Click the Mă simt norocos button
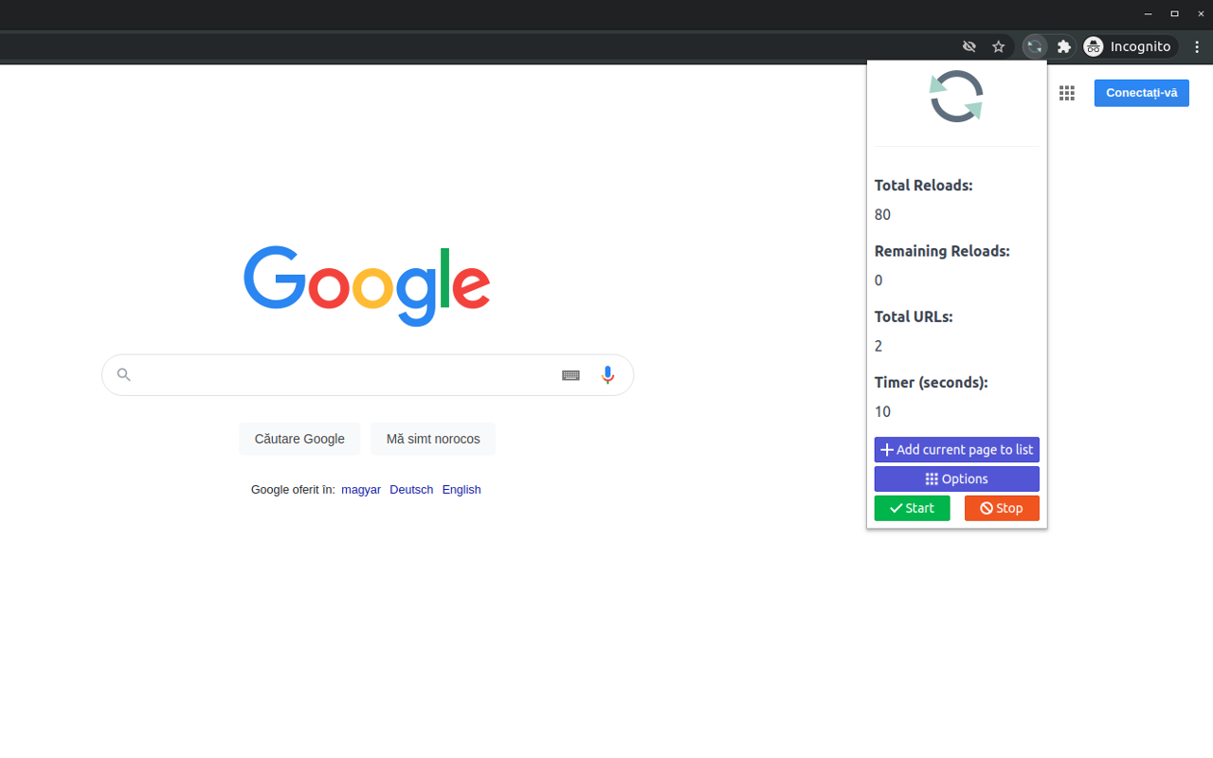This screenshot has width=1213, height=758. pos(433,439)
